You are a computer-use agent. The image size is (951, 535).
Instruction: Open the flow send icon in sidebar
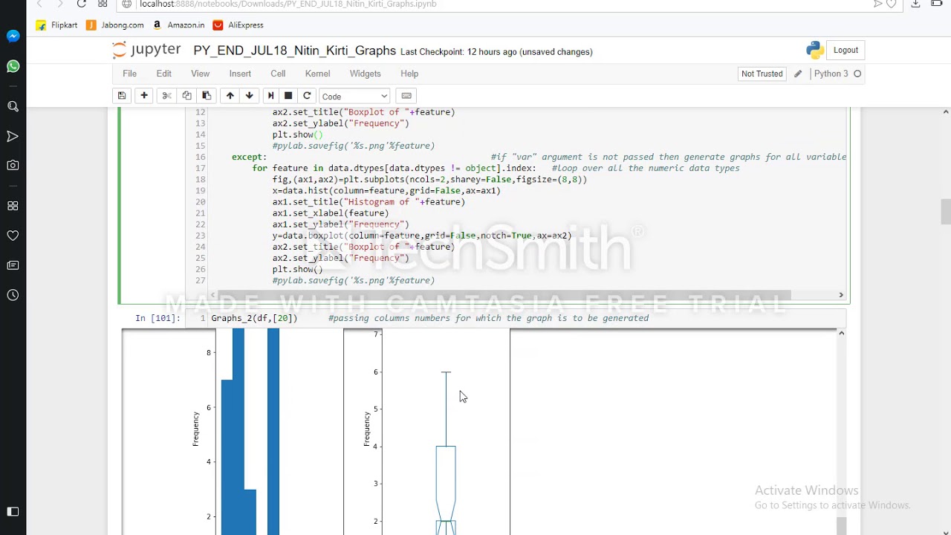pos(13,136)
